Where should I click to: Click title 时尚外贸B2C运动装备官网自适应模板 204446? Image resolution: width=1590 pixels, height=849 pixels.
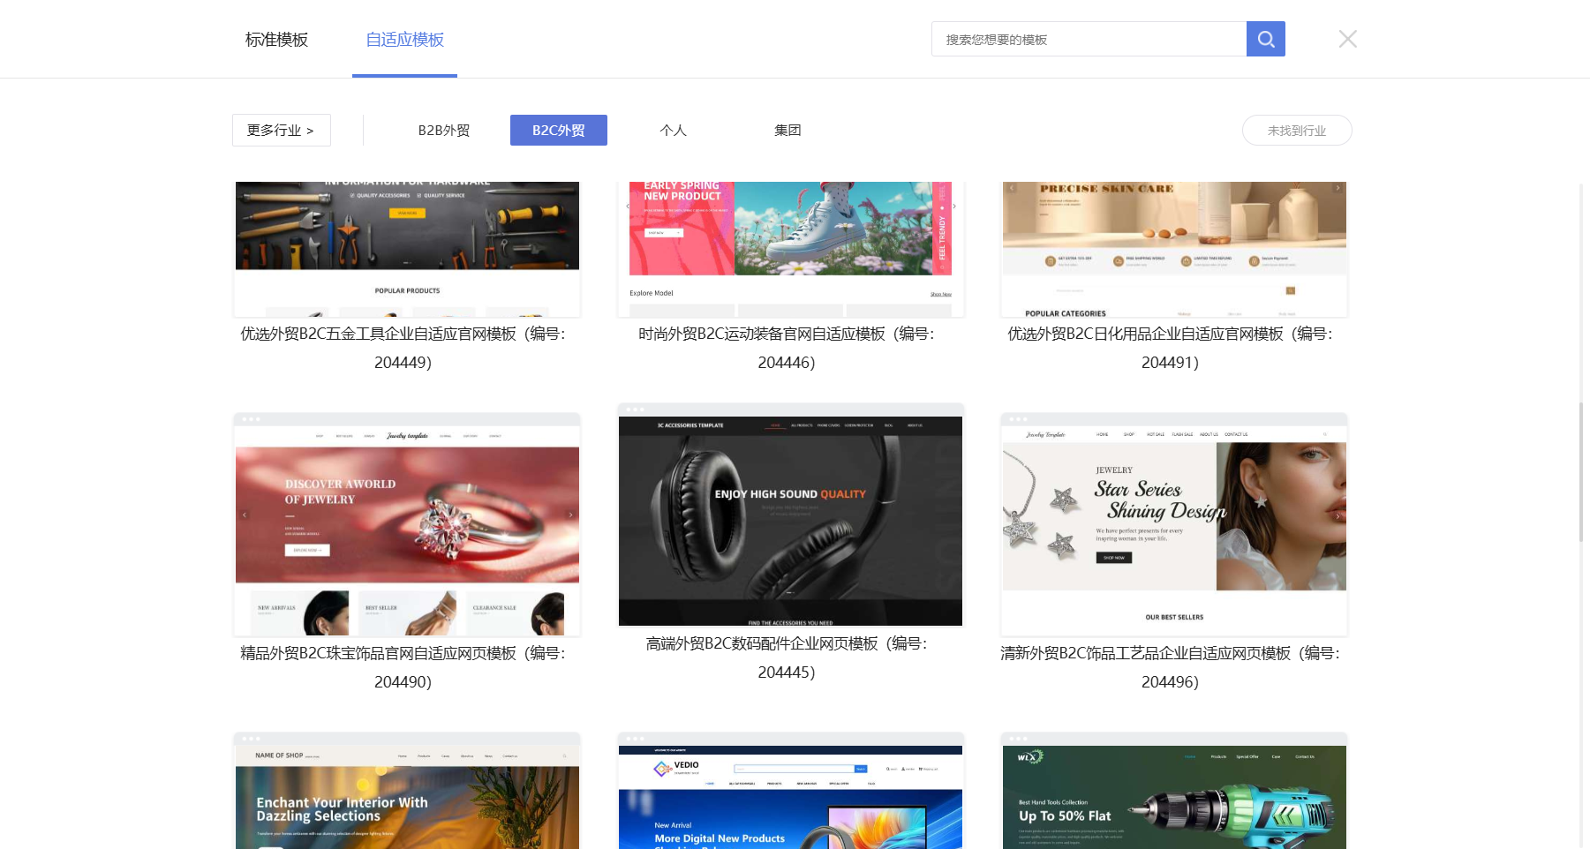787,348
